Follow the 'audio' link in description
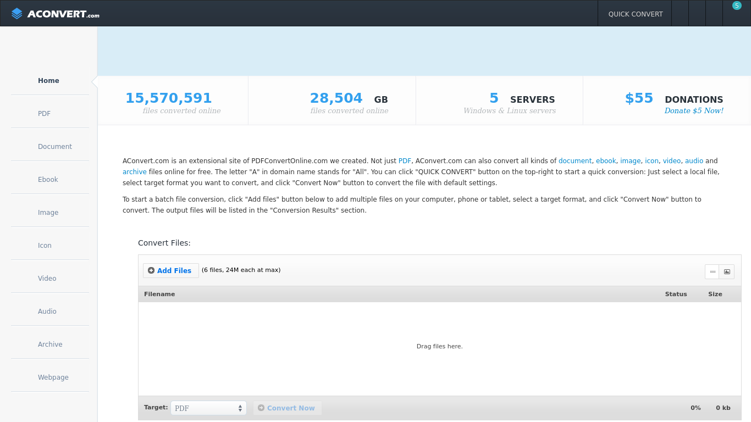The height and width of the screenshot is (422, 751). tap(694, 161)
